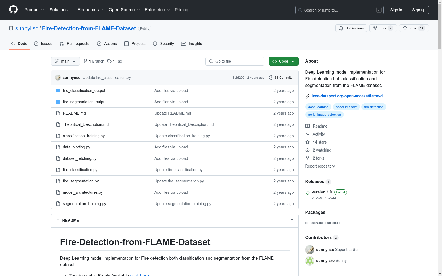Viewport: 442px width, 276px height.
Task: Click Report repository link
Action: tap(320, 166)
